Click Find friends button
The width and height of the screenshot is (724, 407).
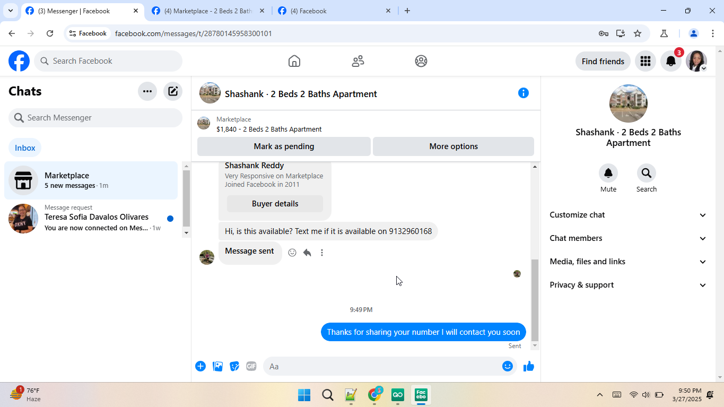[603, 62]
